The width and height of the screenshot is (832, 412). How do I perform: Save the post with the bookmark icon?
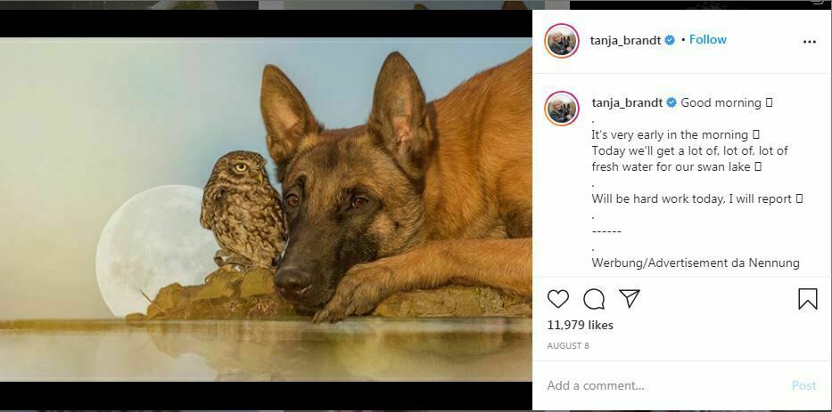807,299
